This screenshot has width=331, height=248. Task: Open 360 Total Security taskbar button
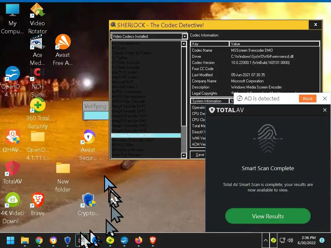[x=110, y=240]
